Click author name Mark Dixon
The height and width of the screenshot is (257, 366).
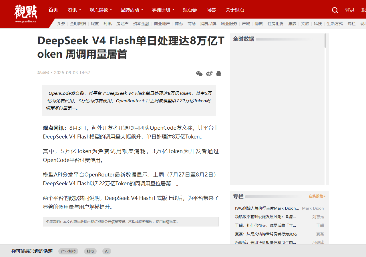[x=313, y=208]
